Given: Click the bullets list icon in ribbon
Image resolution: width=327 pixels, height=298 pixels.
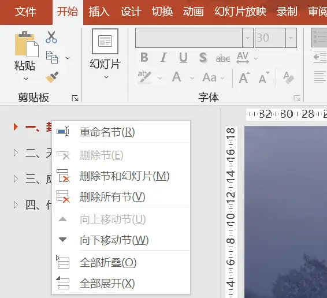Looking at the screenshot, I should coord(319,38).
